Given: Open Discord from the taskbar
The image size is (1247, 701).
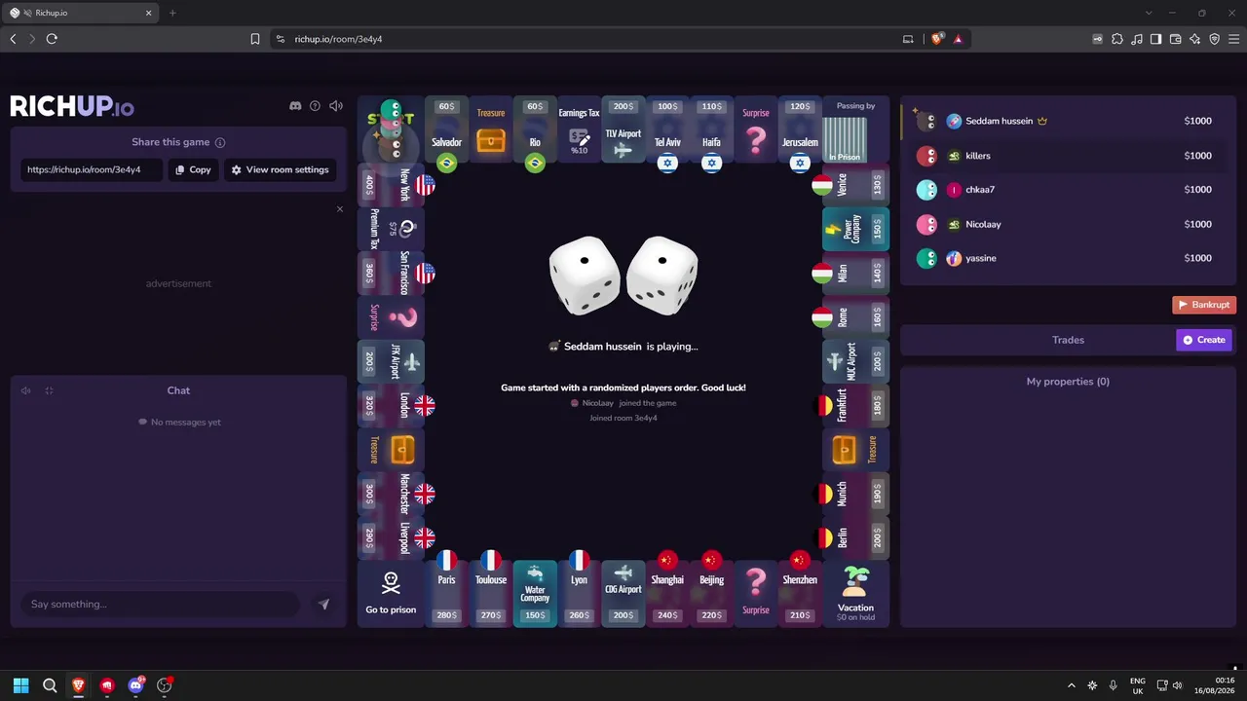Looking at the screenshot, I should click(x=135, y=685).
